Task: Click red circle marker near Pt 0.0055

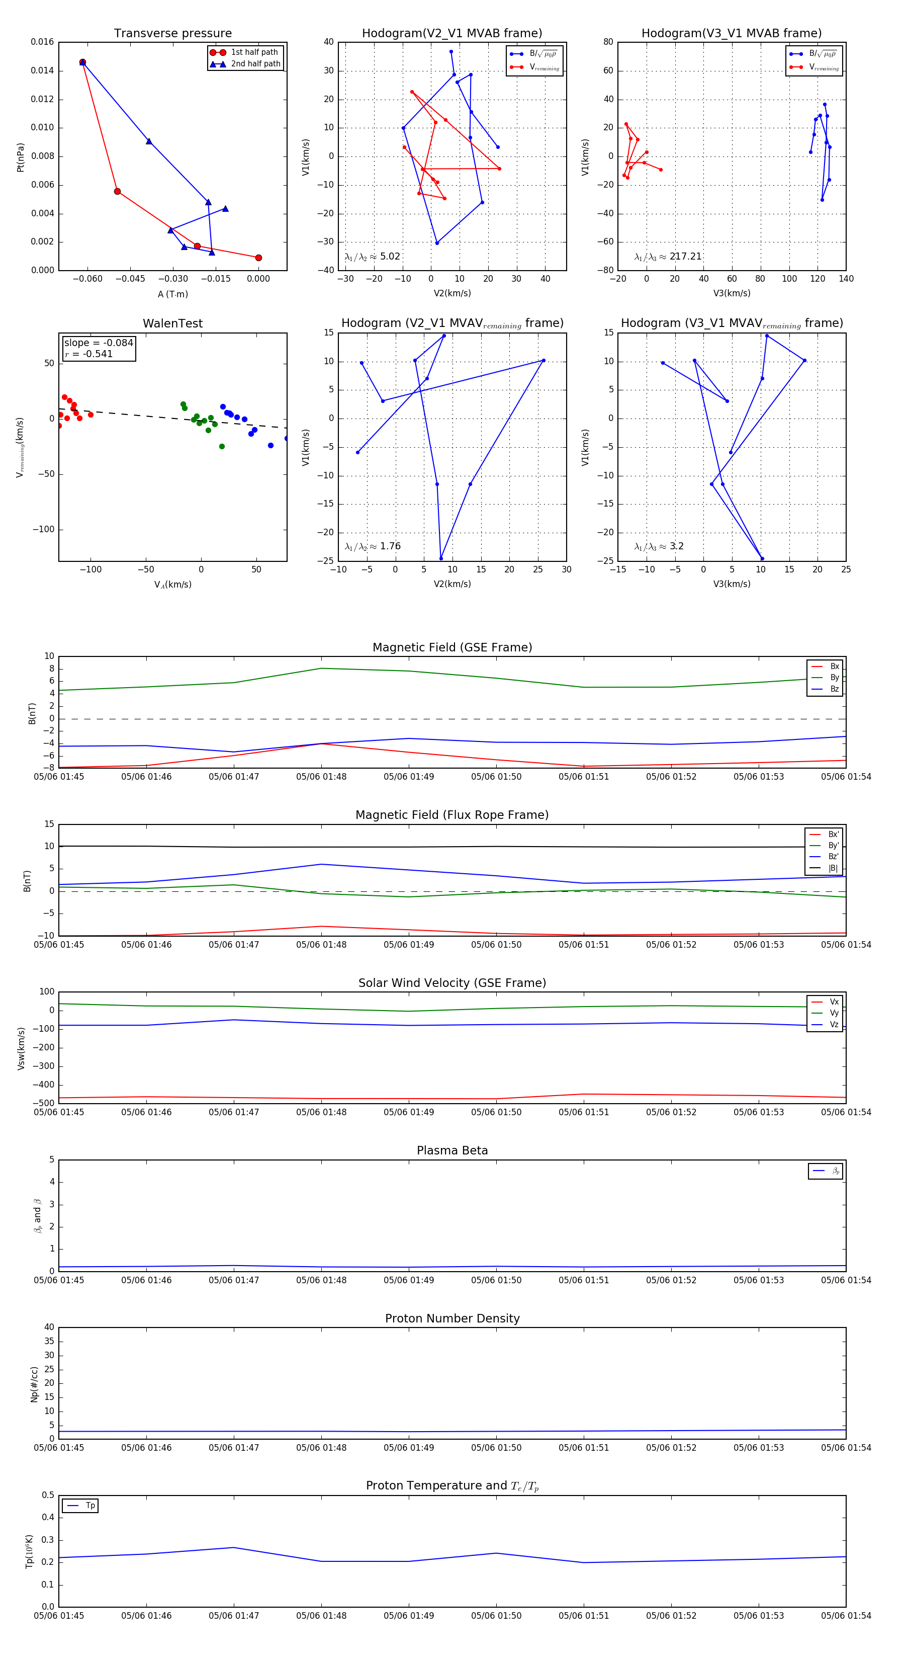Action: (x=117, y=191)
